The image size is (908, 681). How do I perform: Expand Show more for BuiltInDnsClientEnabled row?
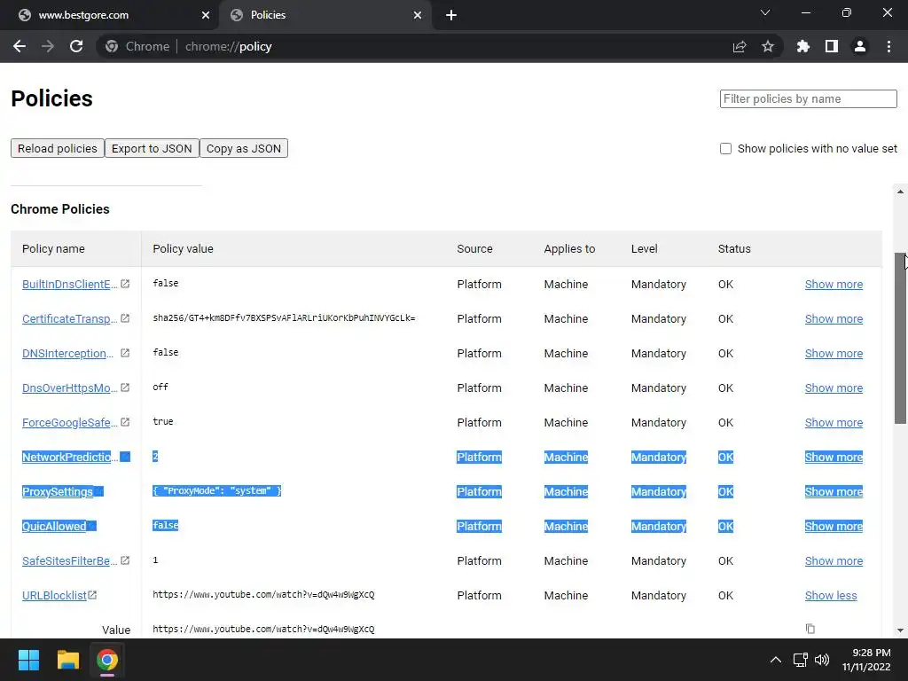[834, 285]
